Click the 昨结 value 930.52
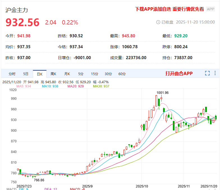The image size is (220, 190). coord(76,36)
